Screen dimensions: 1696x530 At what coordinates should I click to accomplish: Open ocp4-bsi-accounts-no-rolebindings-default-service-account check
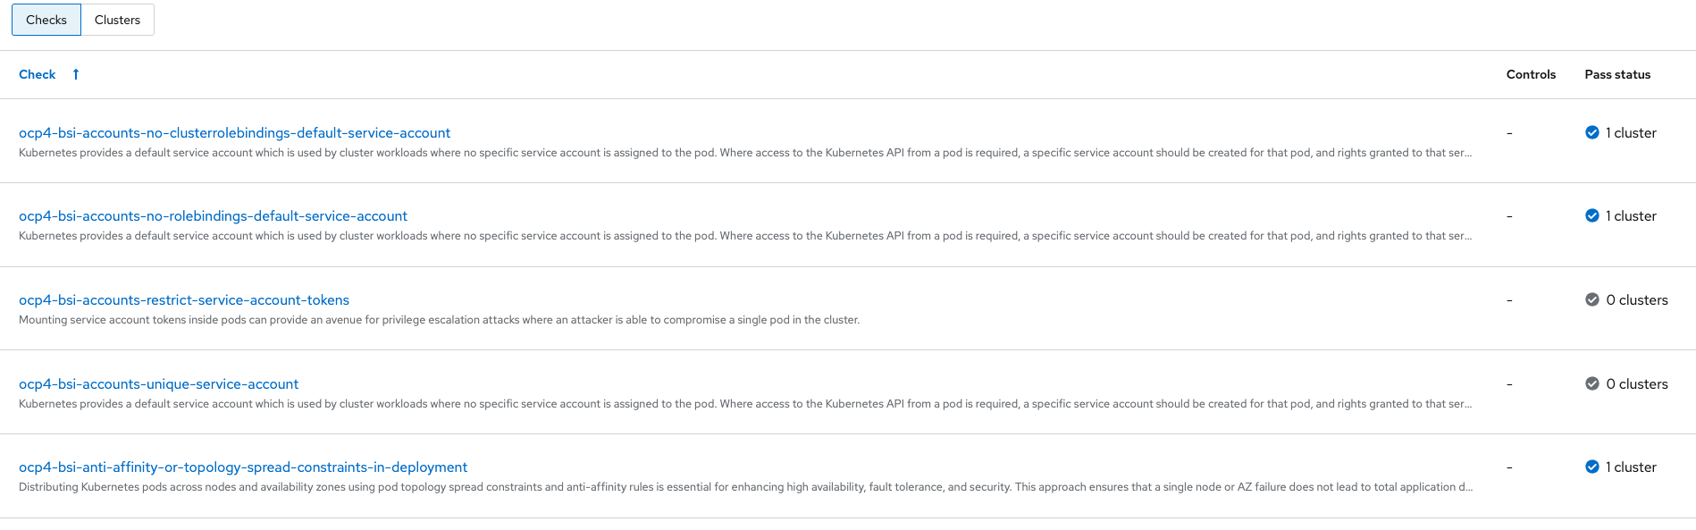click(213, 216)
